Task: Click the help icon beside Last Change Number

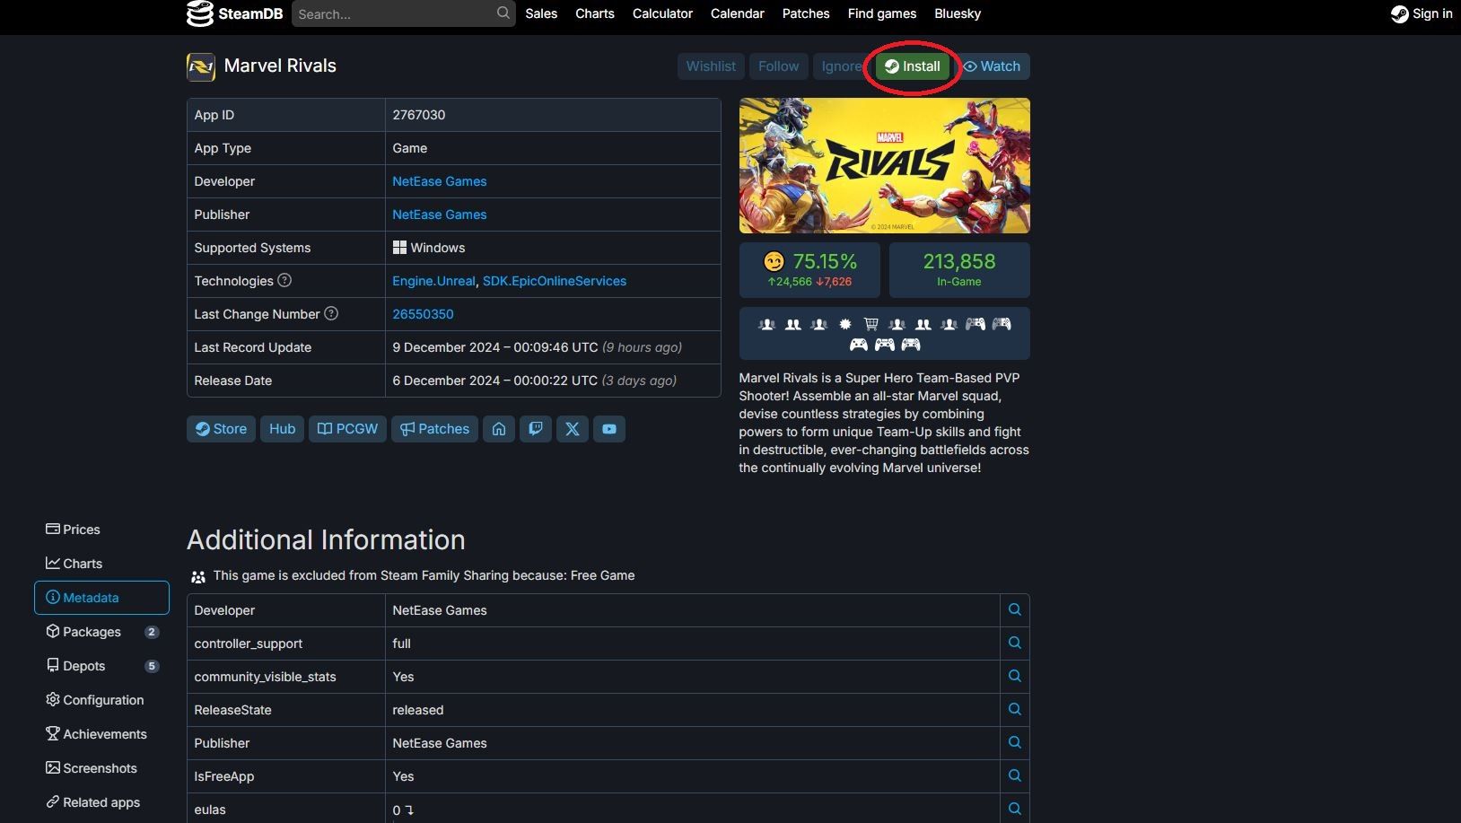Action: [x=331, y=313]
